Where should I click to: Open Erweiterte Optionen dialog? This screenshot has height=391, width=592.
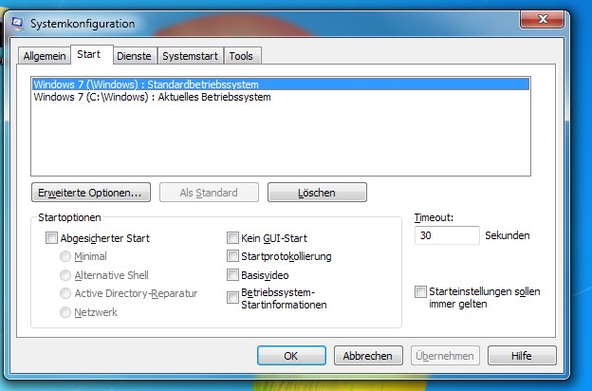(x=91, y=193)
